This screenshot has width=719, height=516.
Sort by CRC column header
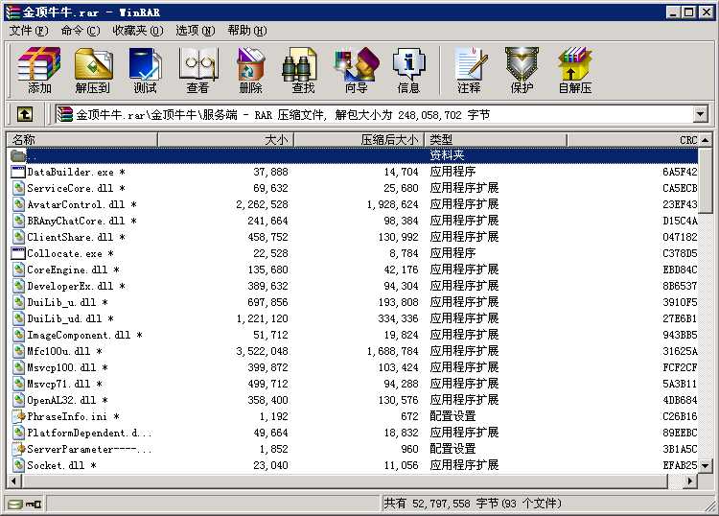coord(634,139)
